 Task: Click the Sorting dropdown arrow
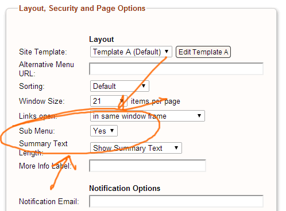144,86
